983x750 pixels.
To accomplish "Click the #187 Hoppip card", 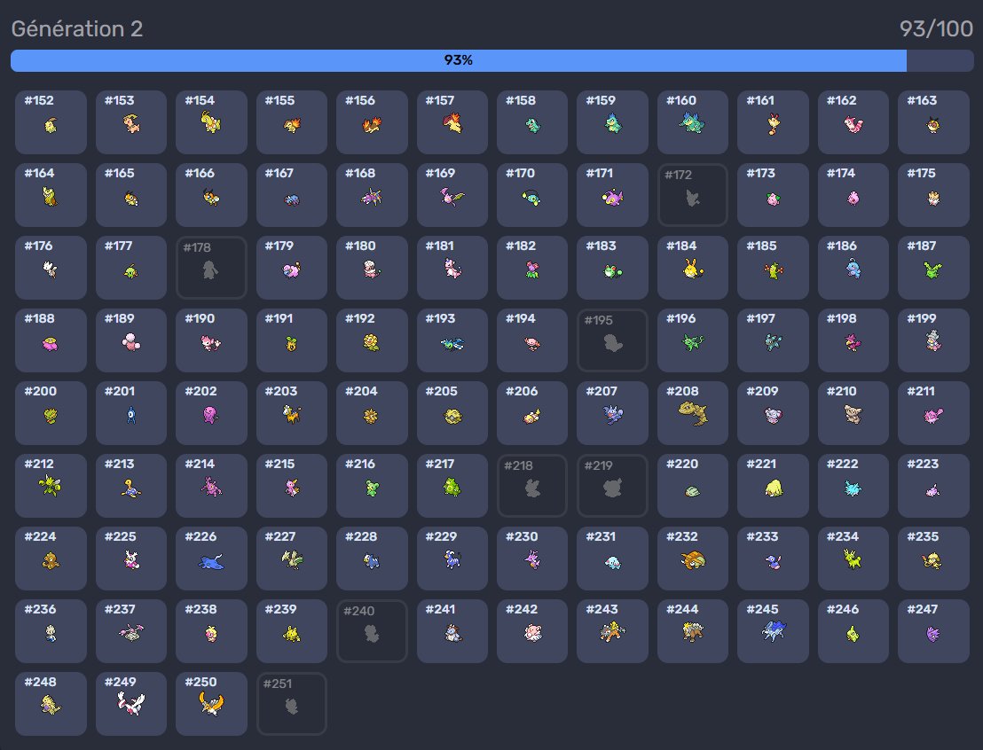I will pos(933,268).
